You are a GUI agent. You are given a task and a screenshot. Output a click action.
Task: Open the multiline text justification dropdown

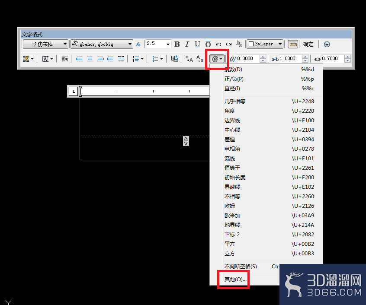click(x=48, y=59)
